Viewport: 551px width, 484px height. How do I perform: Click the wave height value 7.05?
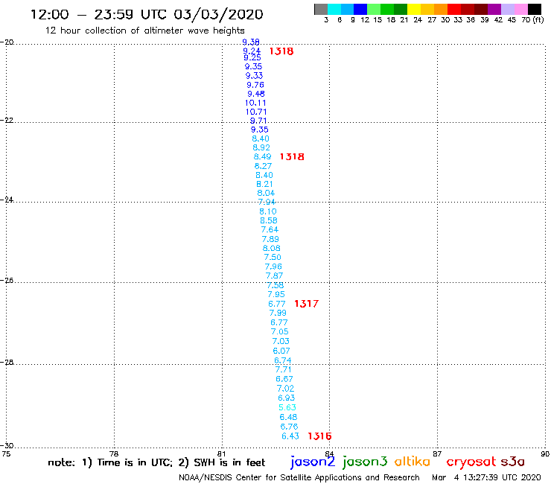tap(280, 332)
